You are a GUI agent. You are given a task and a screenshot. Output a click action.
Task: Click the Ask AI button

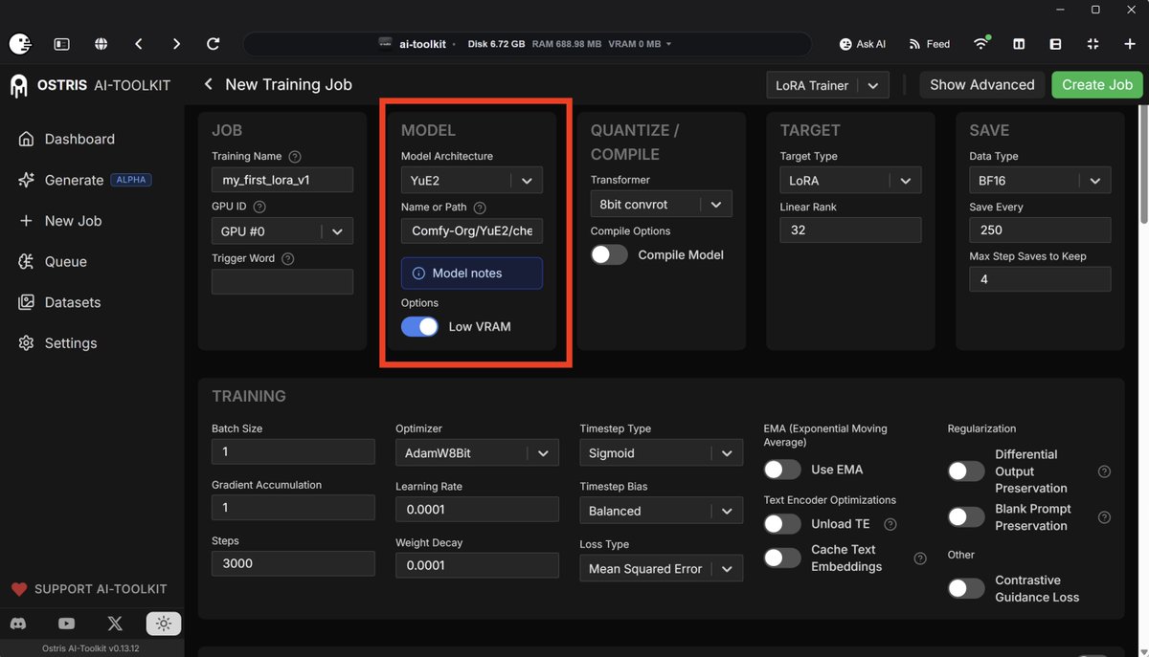click(863, 44)
